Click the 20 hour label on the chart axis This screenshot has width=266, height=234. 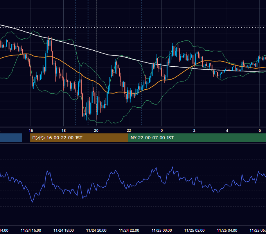tap(96, 131)
